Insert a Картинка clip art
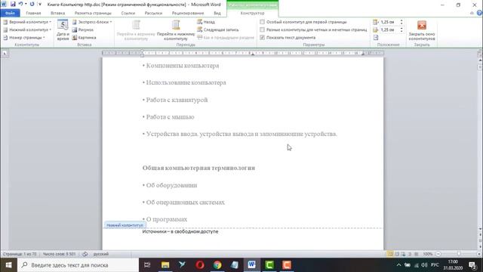Viewport: 483px width, 272px height. coord(84,38)
